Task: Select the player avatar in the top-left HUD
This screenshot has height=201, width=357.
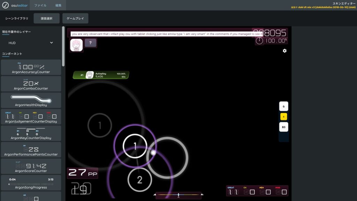Action: pos(76,45)
